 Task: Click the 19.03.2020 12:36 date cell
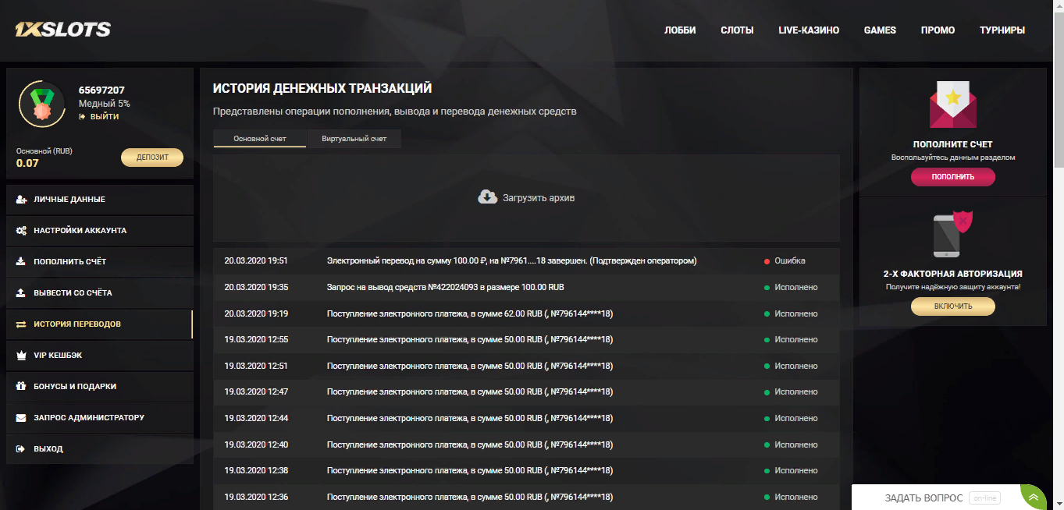coord(256,497)
